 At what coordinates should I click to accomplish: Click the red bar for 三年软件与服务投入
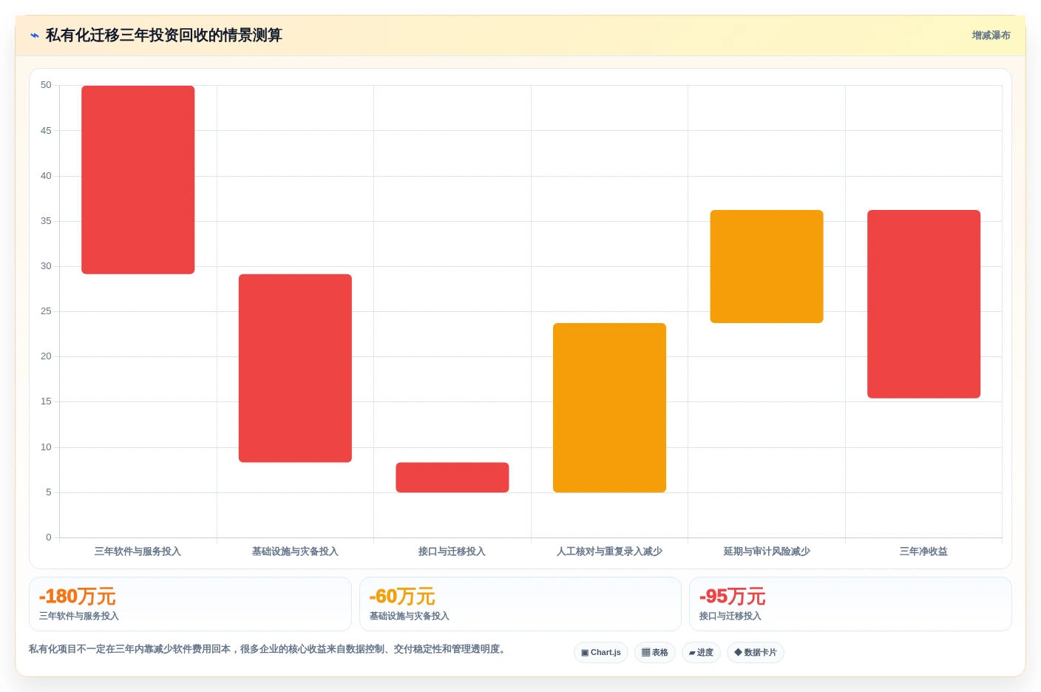[x=138, y=180]
